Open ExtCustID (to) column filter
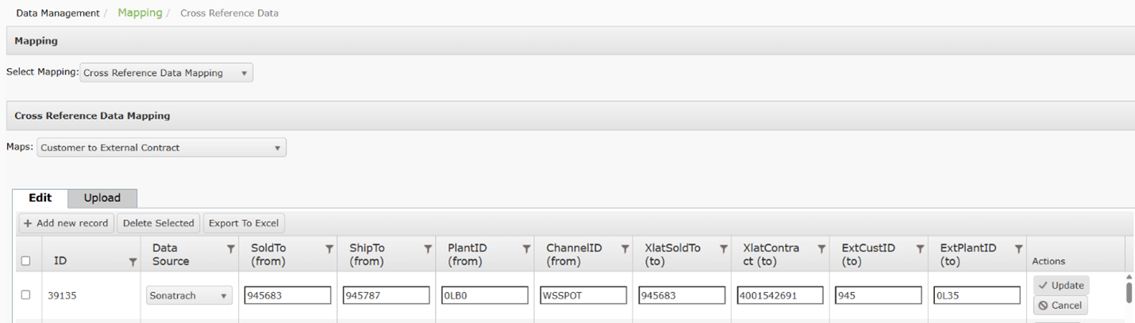The height and width of the screenshot is (323, 1135). 920,249
